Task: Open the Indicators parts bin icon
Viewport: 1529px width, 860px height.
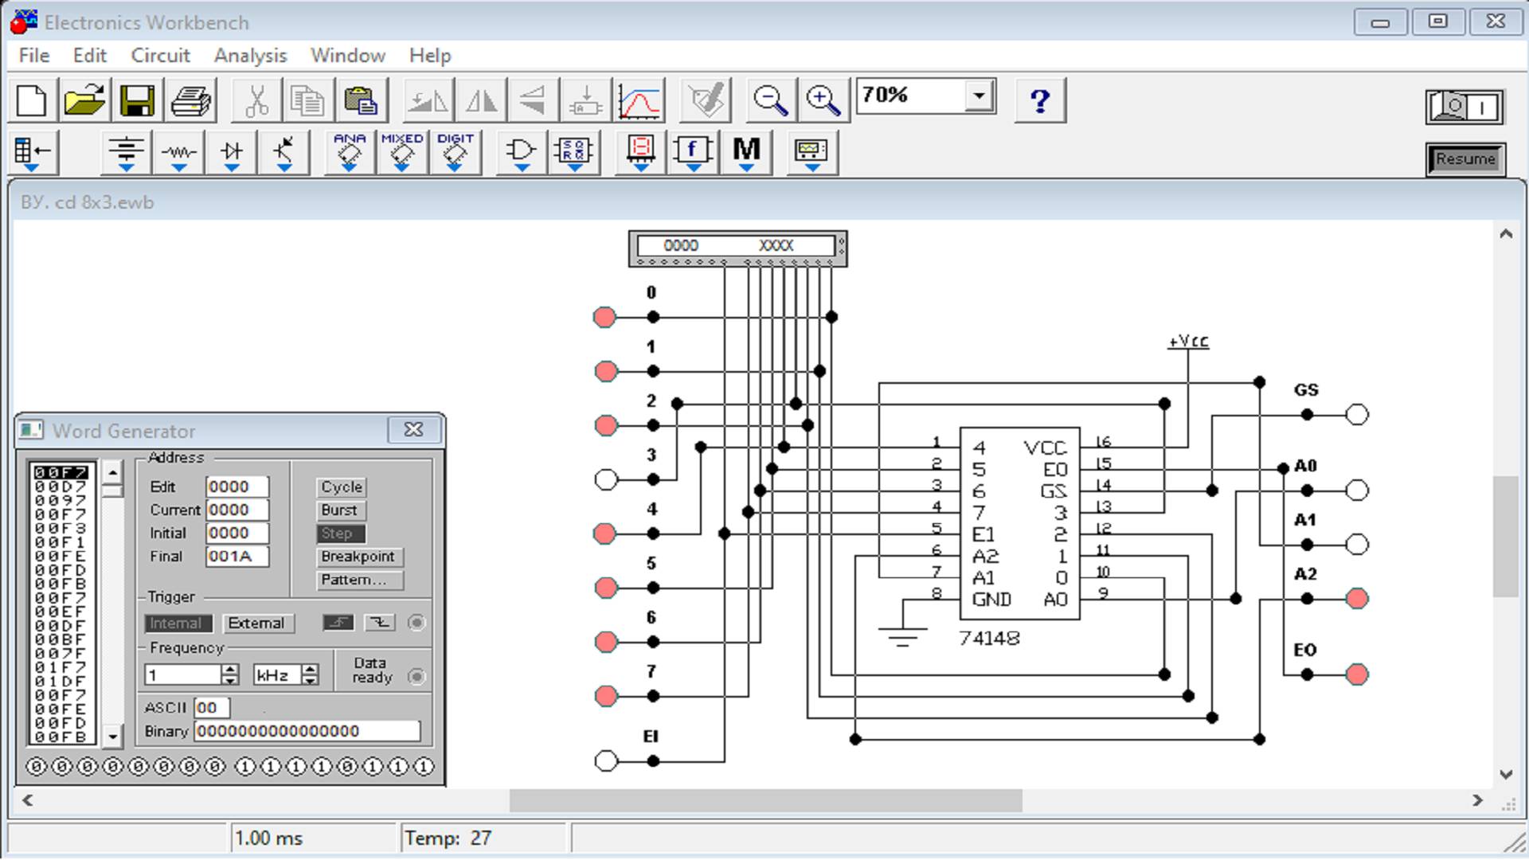Action: [641, 151]
